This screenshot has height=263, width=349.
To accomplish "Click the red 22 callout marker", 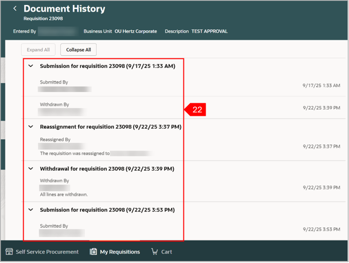I will point(197,110).
